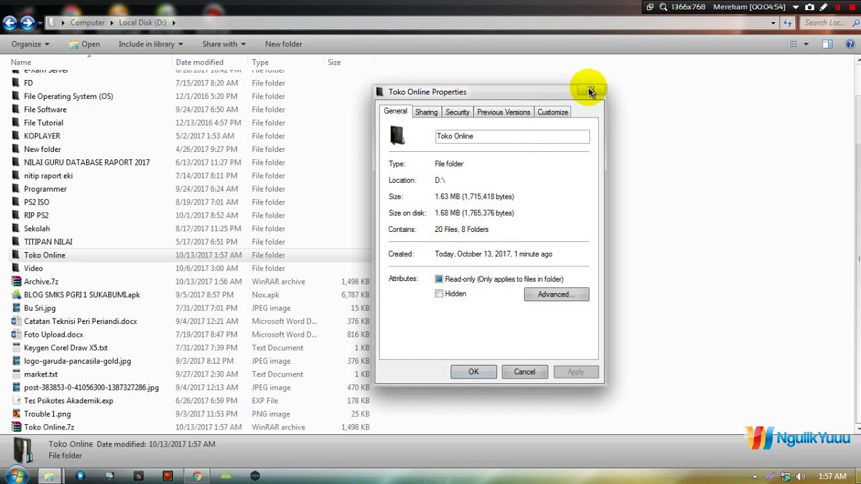
Task: Enable the Hidden attribute checkbox
Action: (439, 294)
